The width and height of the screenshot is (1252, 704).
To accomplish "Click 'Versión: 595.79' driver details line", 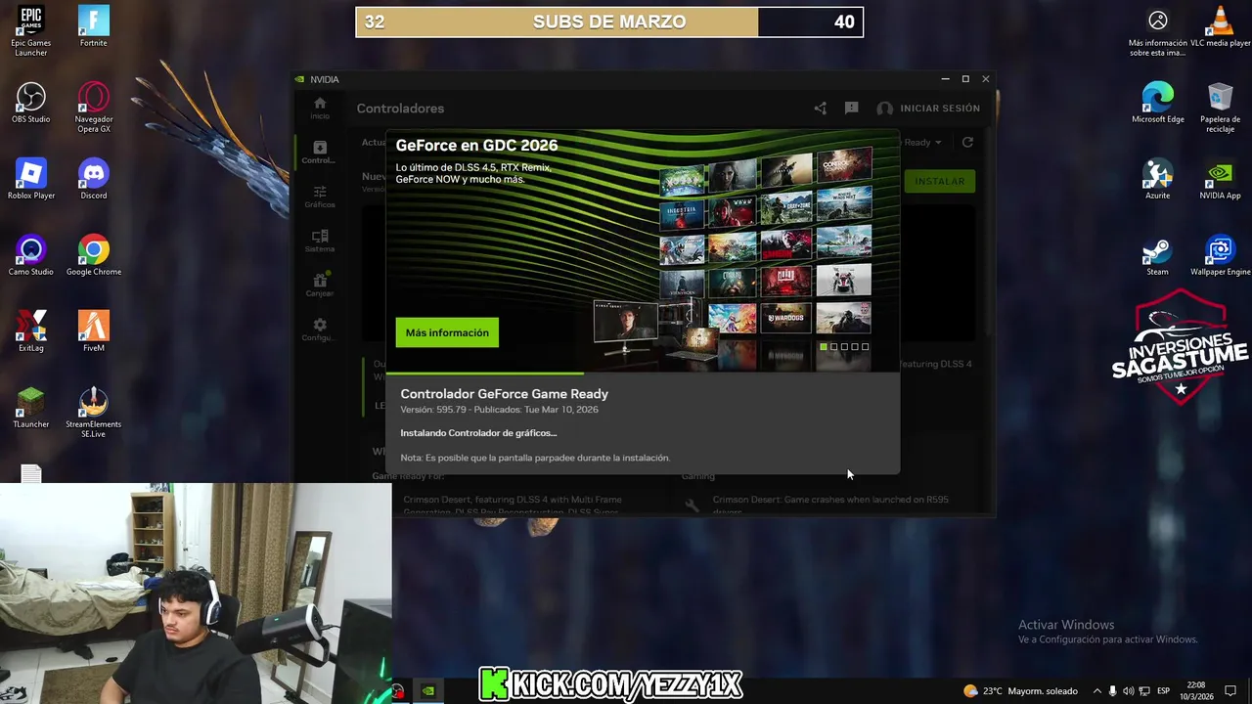I will tap(499, 410).
